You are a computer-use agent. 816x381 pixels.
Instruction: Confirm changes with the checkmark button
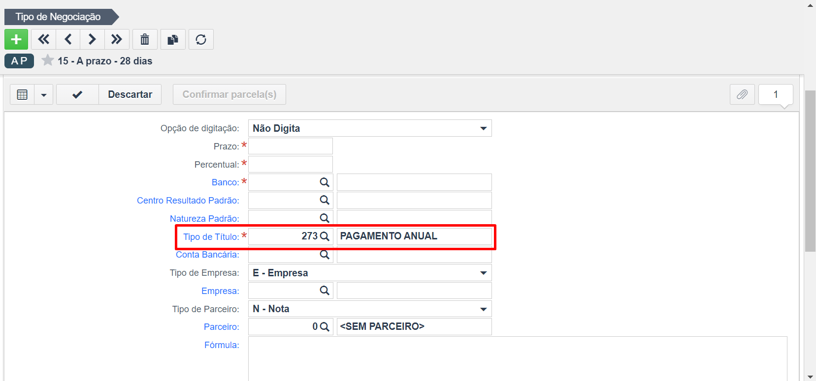pos(77,94)
